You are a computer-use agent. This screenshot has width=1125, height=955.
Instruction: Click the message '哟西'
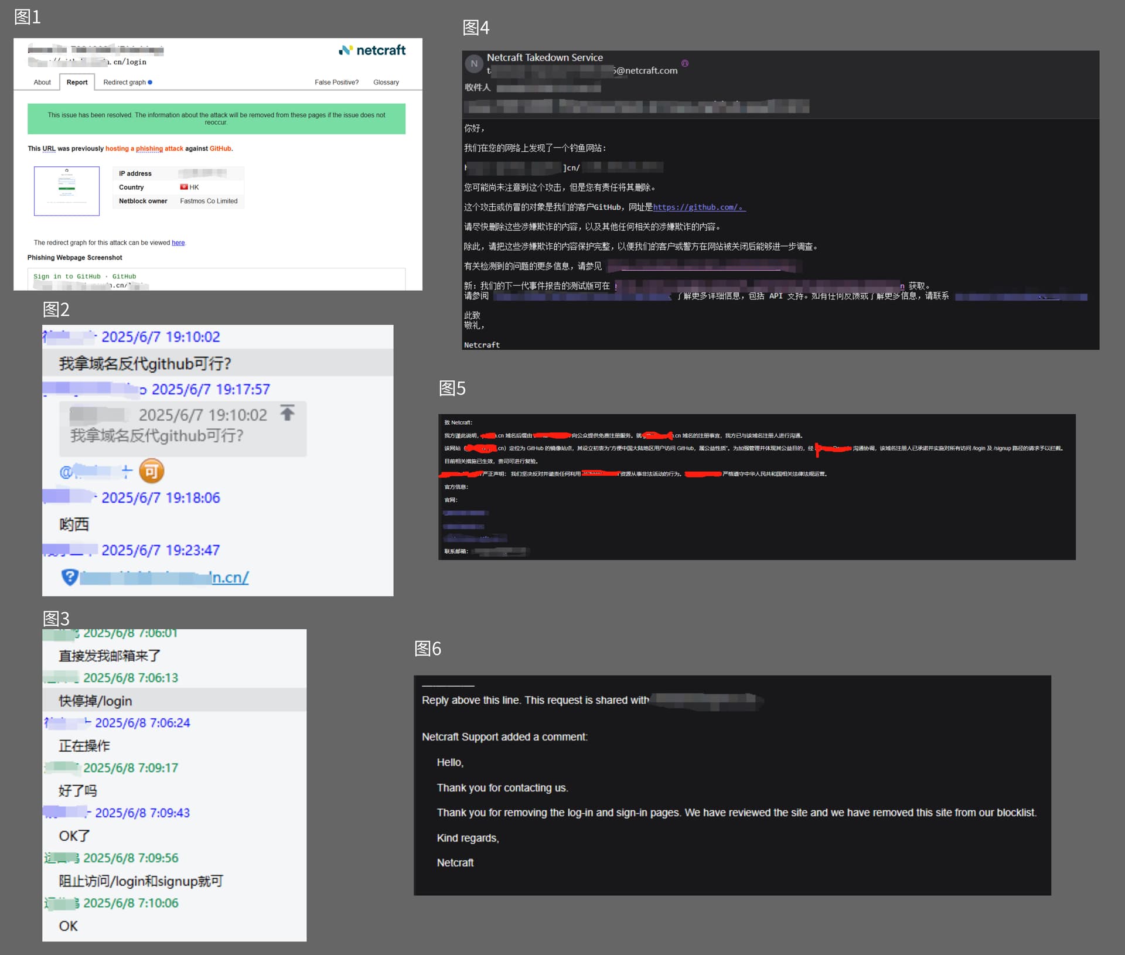coord(74,524)
